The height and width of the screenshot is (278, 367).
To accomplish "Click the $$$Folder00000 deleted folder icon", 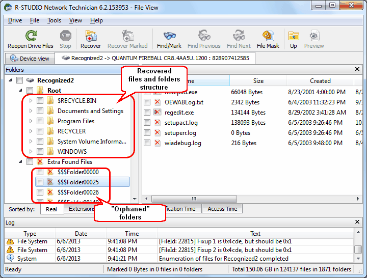I will tap(50, 172).
